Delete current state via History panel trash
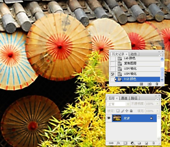 (157, 84)
